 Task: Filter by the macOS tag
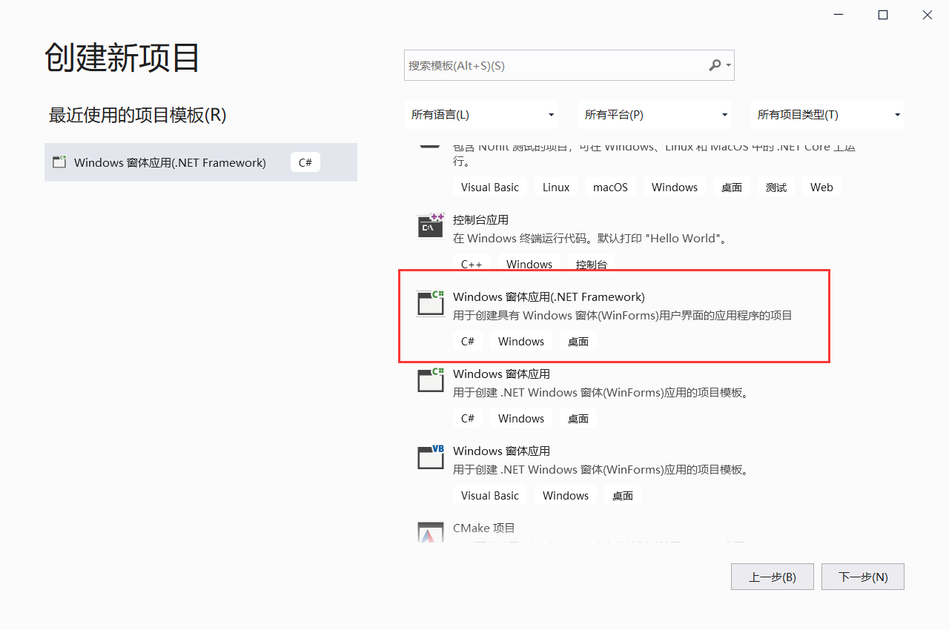[x=610, y=187]
